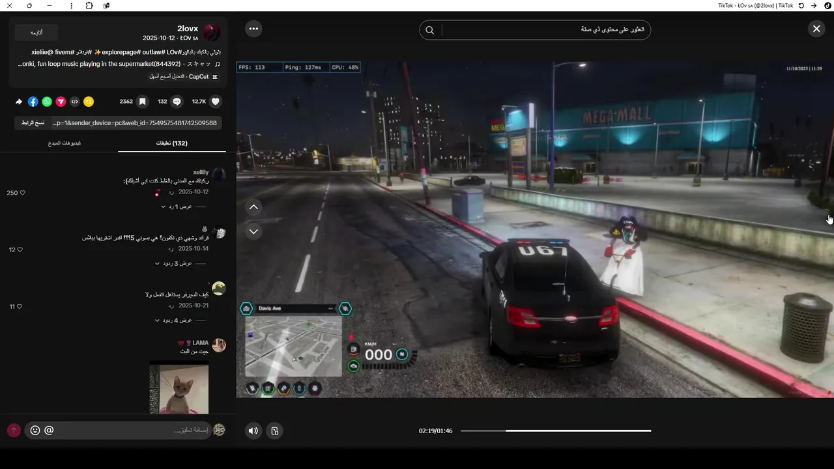Screen dimensions: 834x469
Task: Open LAMA's avatar picture
Action: (x=219, y=345)
